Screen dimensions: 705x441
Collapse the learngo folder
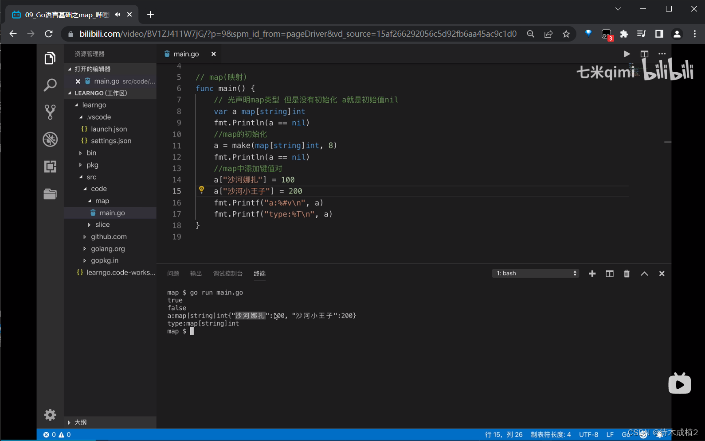(x=77, y=105)
